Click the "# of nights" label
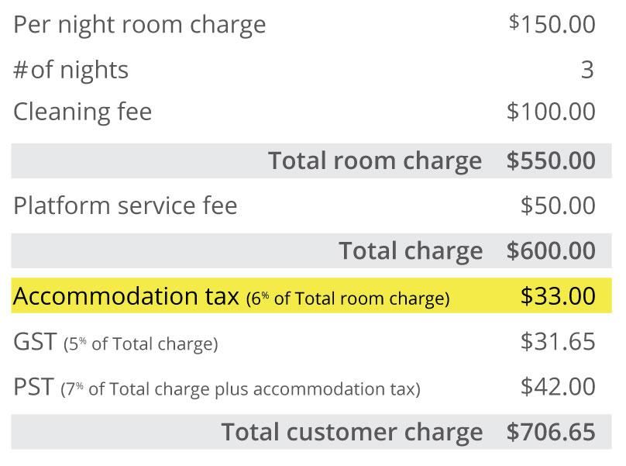 [x=71, y=71]
